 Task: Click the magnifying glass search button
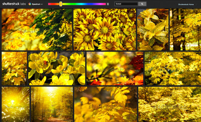(x=142, y=4)
